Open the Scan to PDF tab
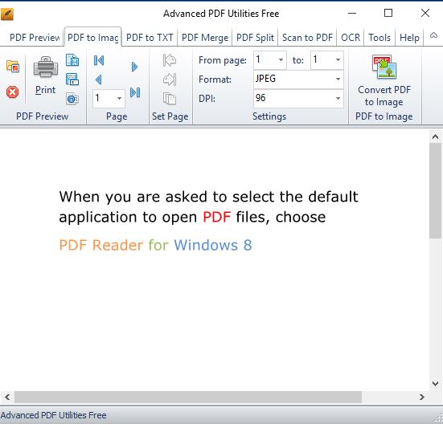This screenshot has height=424, width=443. [x=307, y=37]
